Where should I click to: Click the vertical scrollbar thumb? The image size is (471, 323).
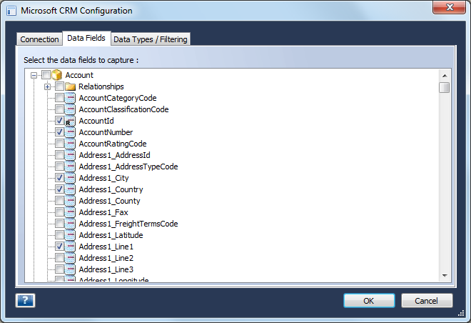coord(444,88)
